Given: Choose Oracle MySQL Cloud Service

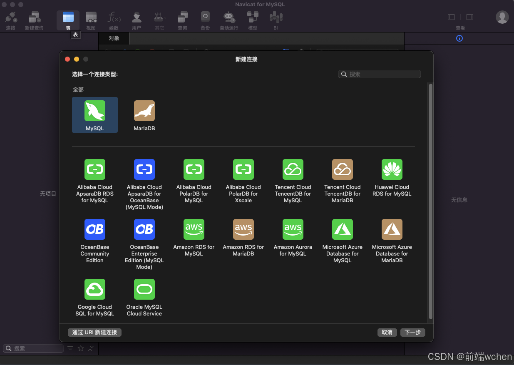Looking at the screenshot, I should coord(144,298).
